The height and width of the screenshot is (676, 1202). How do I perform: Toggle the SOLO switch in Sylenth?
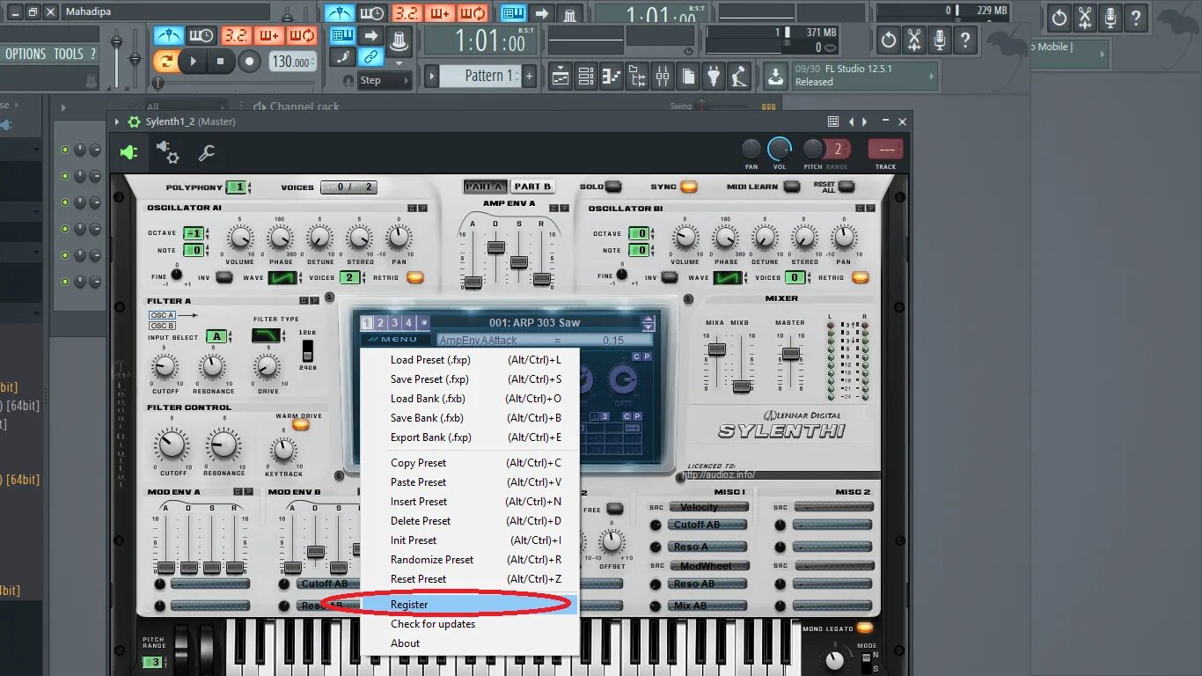pyautogui.click(x=612, y=187)
